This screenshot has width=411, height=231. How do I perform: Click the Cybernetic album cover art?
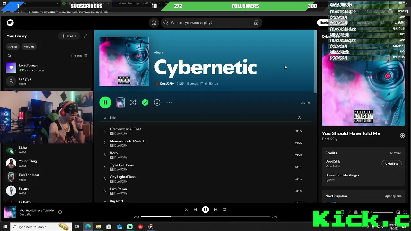(x=124, y=61)
